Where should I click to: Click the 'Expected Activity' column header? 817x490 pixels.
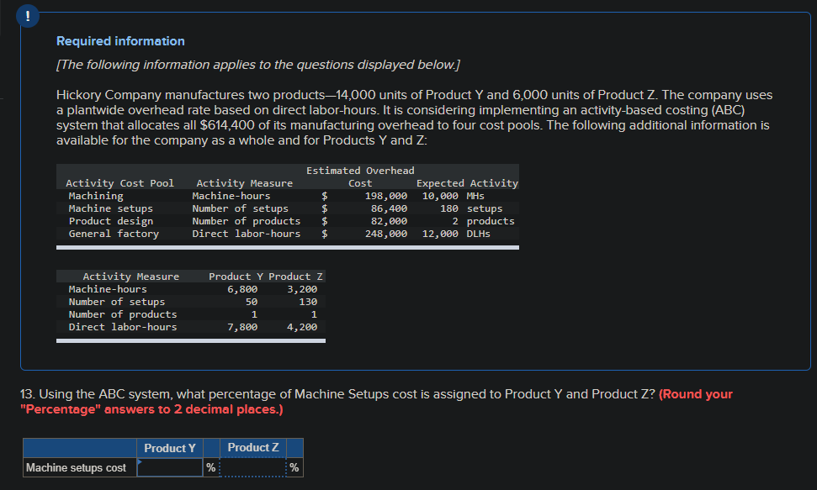click(x=467, y=183)
